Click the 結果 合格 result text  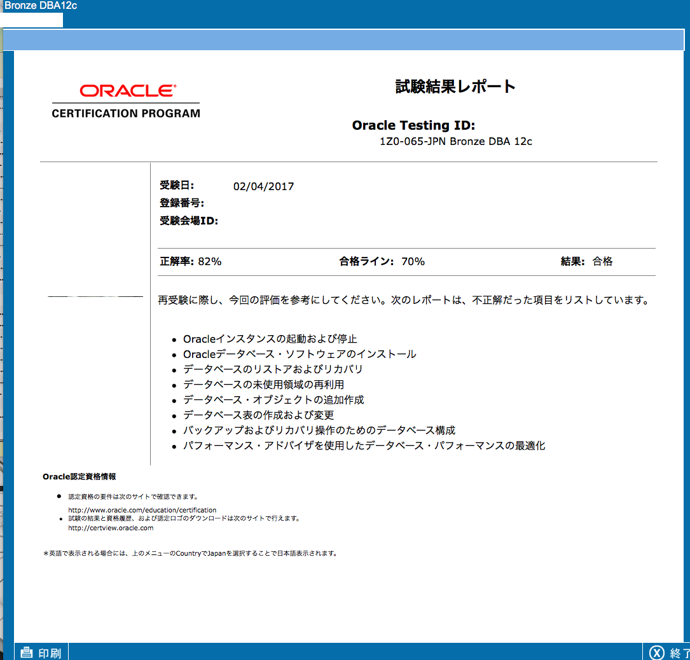[586, 261]
